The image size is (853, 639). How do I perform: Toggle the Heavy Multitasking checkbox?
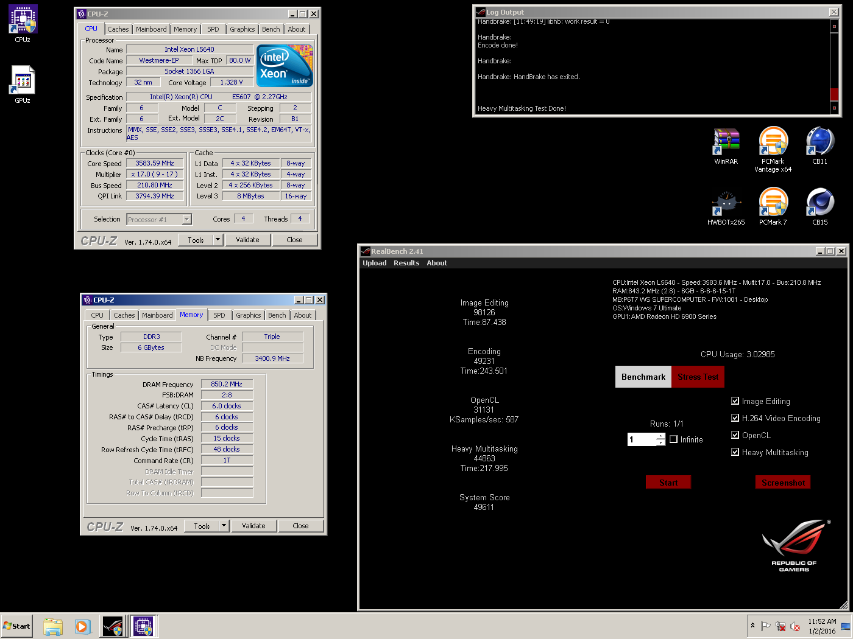[735, 452]
